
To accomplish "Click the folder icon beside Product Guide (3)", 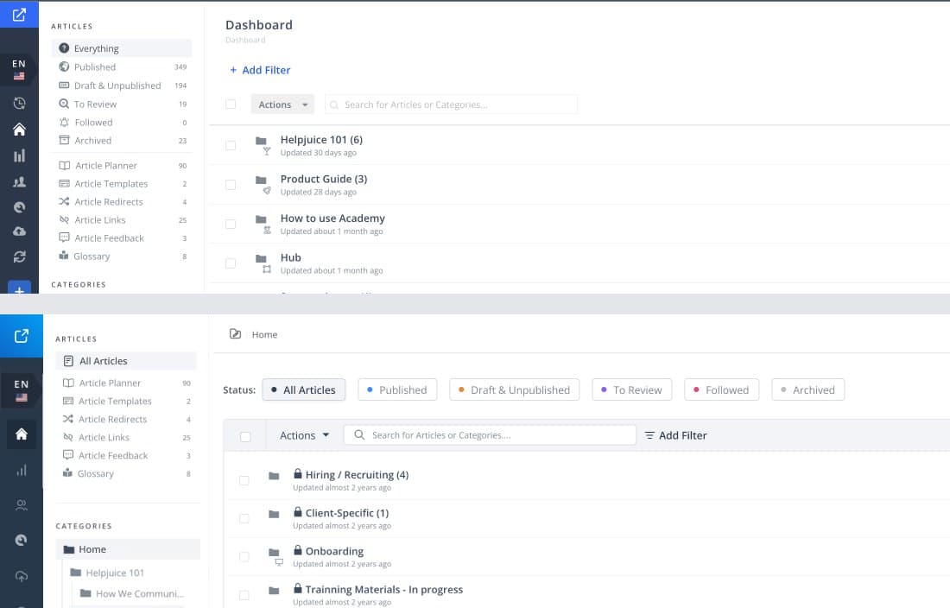I will [261, 180].
